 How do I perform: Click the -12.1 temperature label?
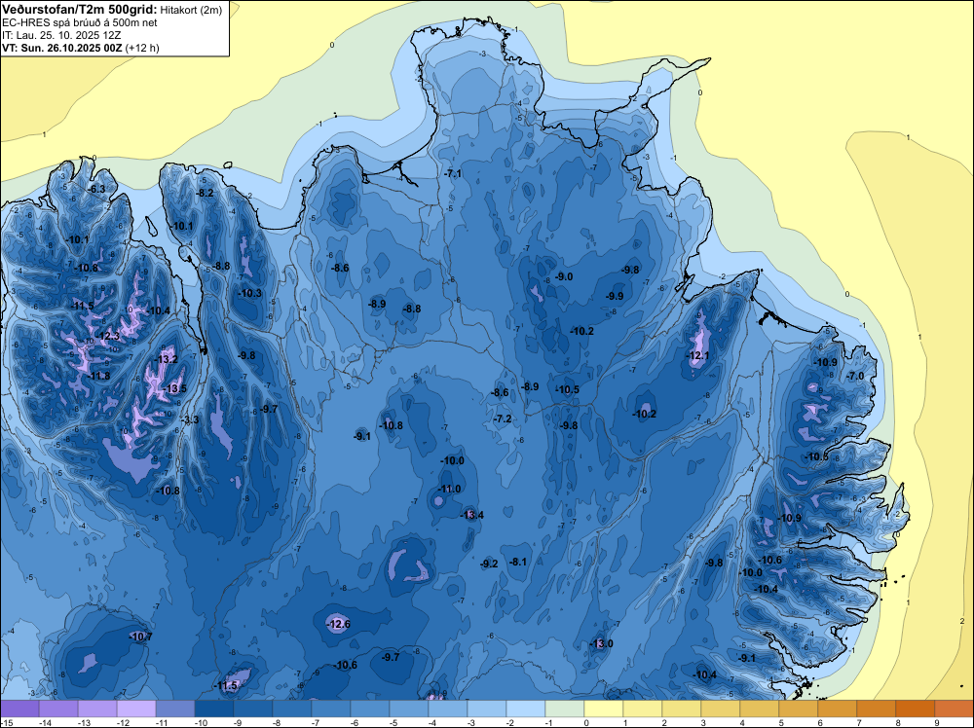point(697,356)
